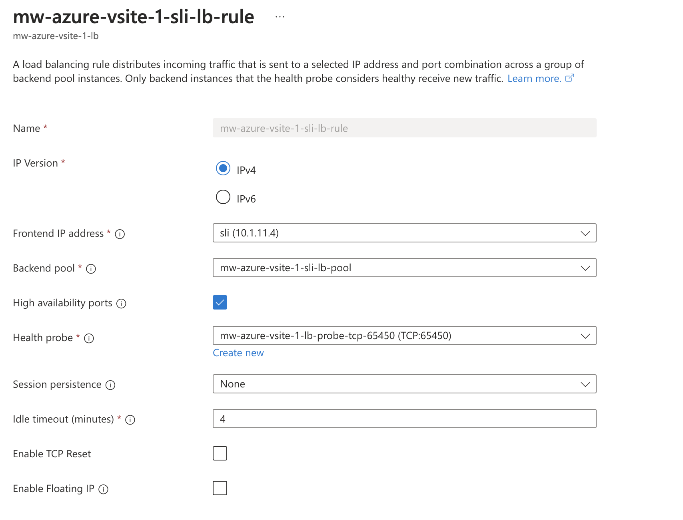The width and height of the screenshot is (683, 520).
Task: Open the Frontend IP address dropdown
Action: 585,233
